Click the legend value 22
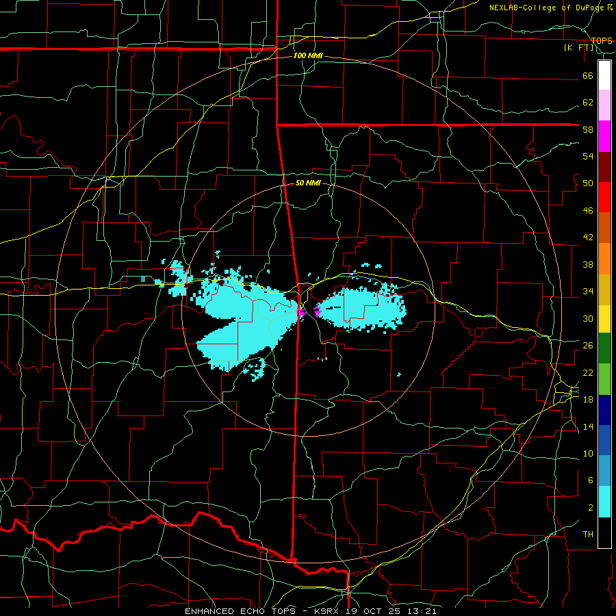 (x=588, y=372)
